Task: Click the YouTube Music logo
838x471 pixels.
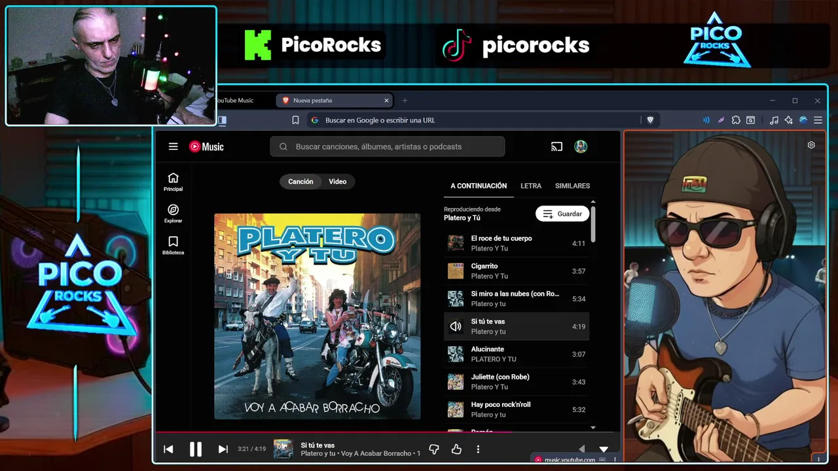Action: 206,147
